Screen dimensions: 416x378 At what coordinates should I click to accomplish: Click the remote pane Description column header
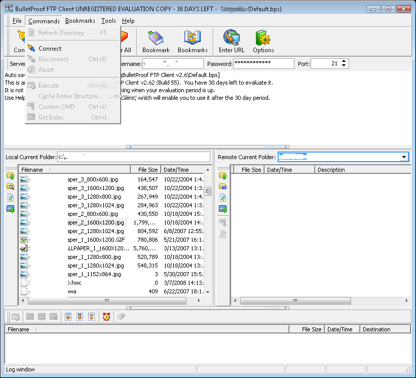(x=363, y=170)
